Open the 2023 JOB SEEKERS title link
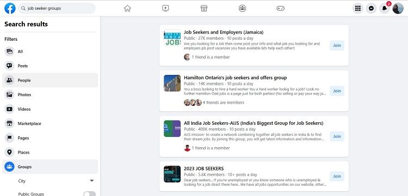This screenshot has height=196, width=408. pos(204,168)
